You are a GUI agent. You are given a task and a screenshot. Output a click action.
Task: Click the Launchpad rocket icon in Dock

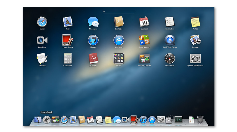[47, 120]
